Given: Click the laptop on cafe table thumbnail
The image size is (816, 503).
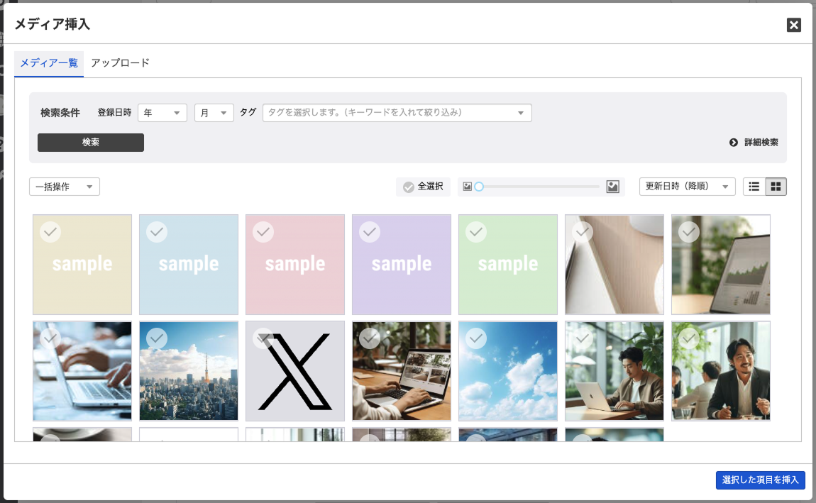Looking at the screenshot, I should click(402, 371).
